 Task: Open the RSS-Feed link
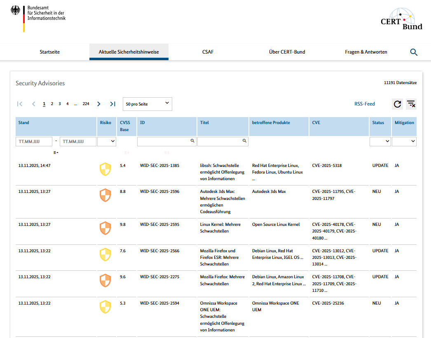click(365, 104)
